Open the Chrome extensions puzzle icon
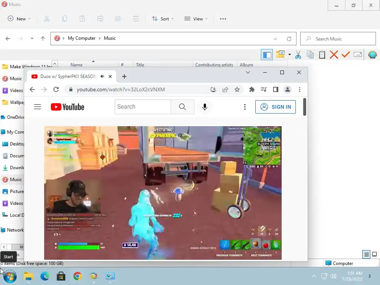 click(252, 89)
